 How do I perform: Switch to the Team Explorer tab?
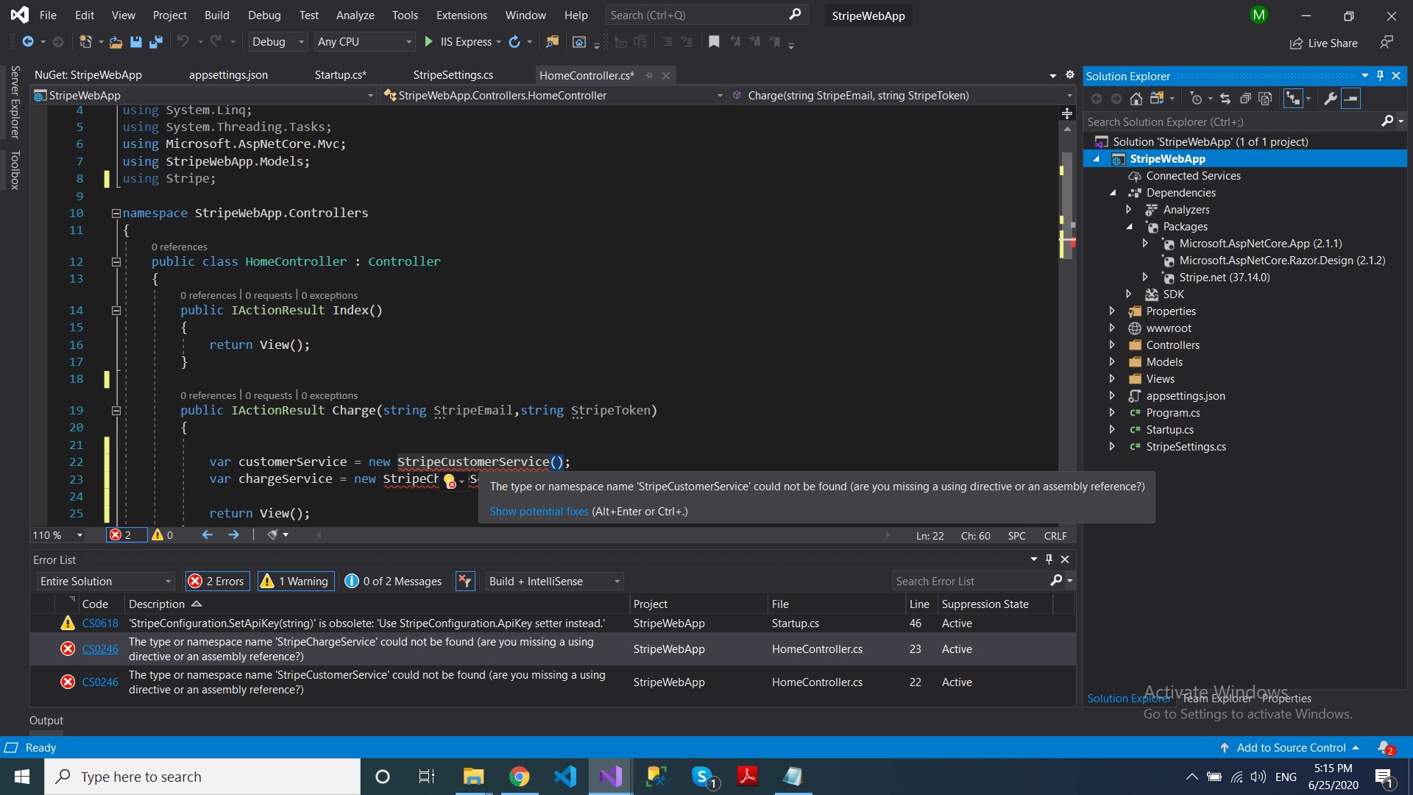coord(1217,699)
